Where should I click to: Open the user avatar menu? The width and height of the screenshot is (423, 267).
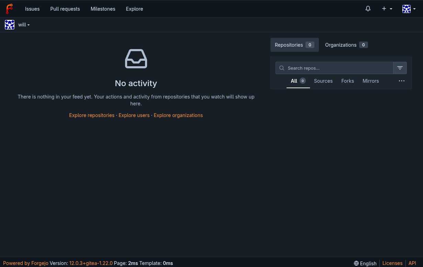(409, 9)
